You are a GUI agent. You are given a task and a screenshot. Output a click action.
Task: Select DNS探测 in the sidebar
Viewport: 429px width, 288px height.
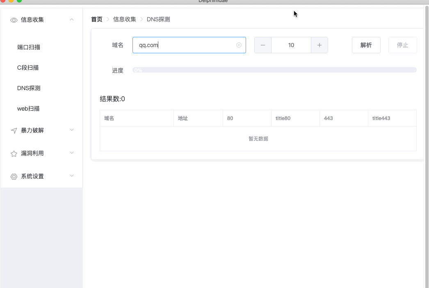click(29, 88)
